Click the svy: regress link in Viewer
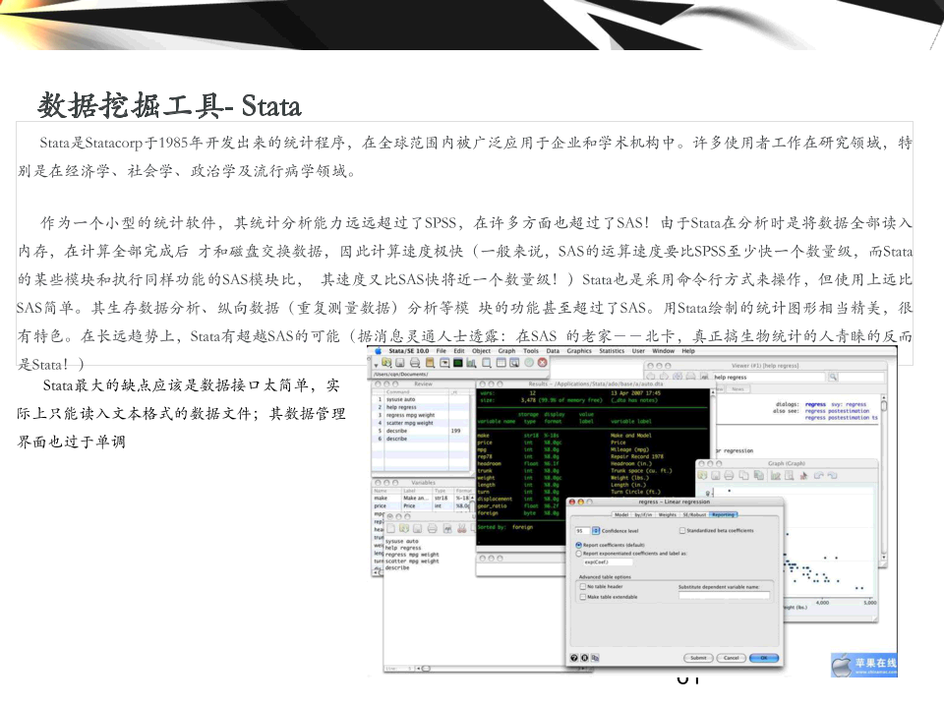The image size is (944, 708). pos(849,404)
